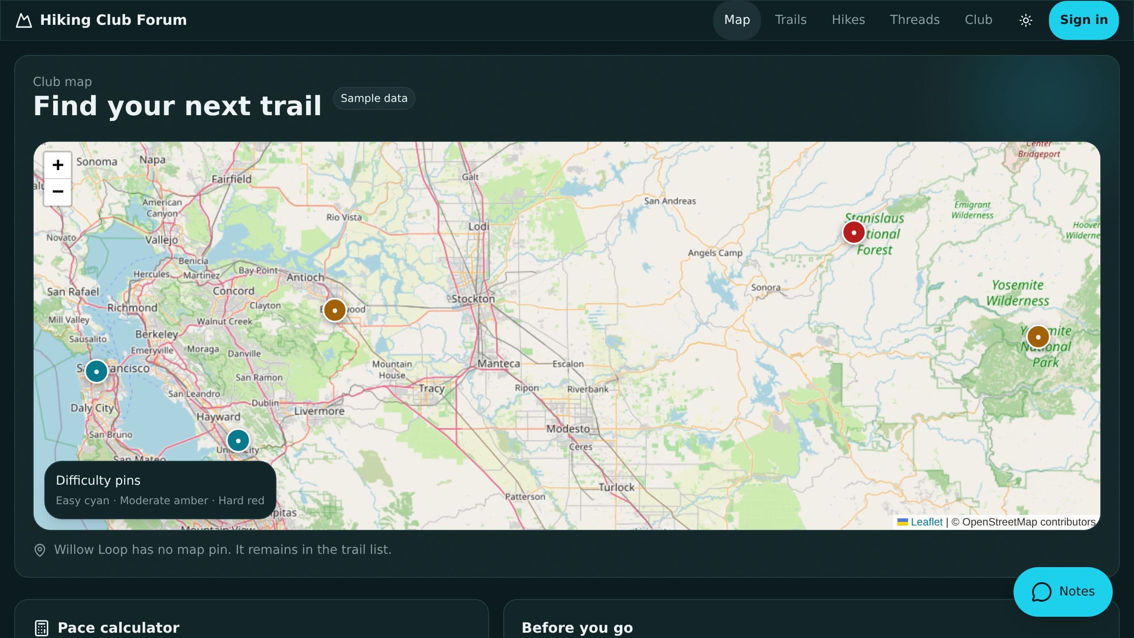Click the Sample data badge
The width and height of the screenshot is (1134, 638).
[374, 98]
